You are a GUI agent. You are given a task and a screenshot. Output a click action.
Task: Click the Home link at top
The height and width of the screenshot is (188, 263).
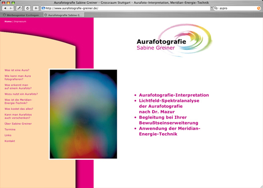tap(8, 21)
